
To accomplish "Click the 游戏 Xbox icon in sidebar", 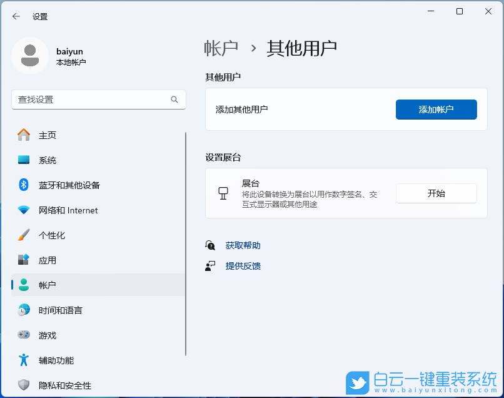I will [x=25, y=335].
